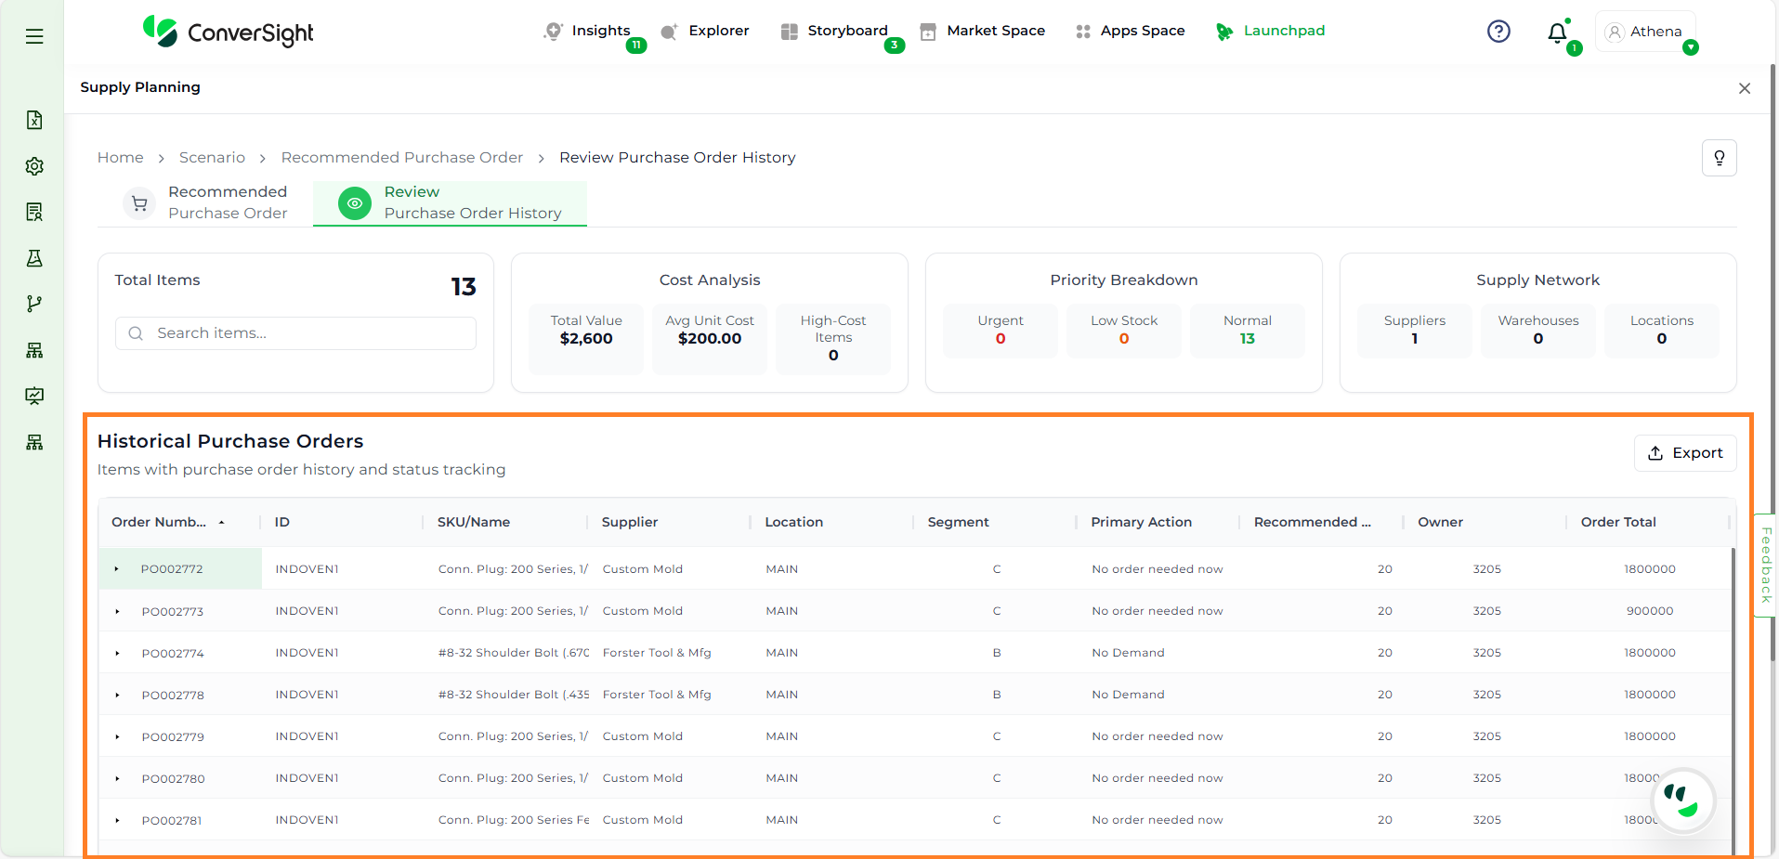This screenshot has height=859, width=1779.
Task: Open the chat assistant floating icon
Action: pyautogui.click(x=1681, y=800)
